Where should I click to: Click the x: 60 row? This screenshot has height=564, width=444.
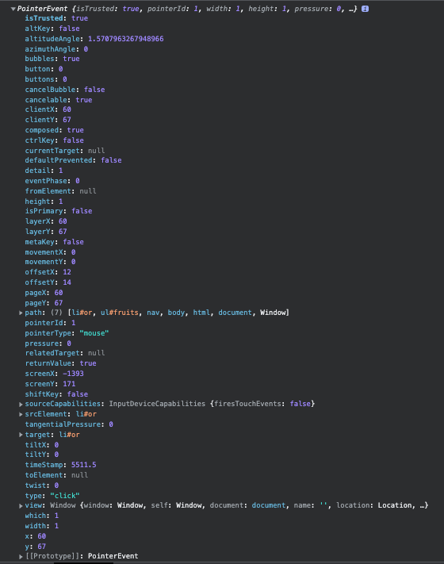point(35,536)
